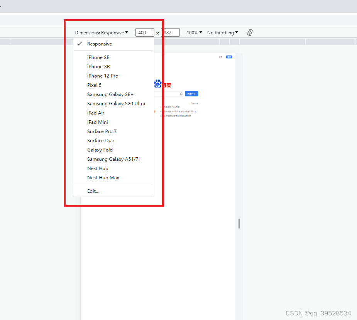Select Surface Duo device
This screenshot has height=320, width=357.
pos(113,141)
